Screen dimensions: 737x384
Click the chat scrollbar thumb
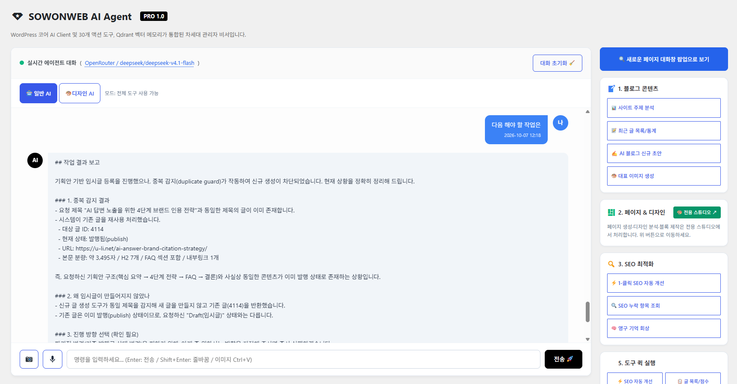pos(587,312)
